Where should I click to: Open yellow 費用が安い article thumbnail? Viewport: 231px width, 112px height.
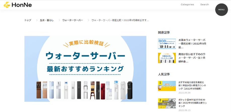pyautogui.click(x=167, y=58)
